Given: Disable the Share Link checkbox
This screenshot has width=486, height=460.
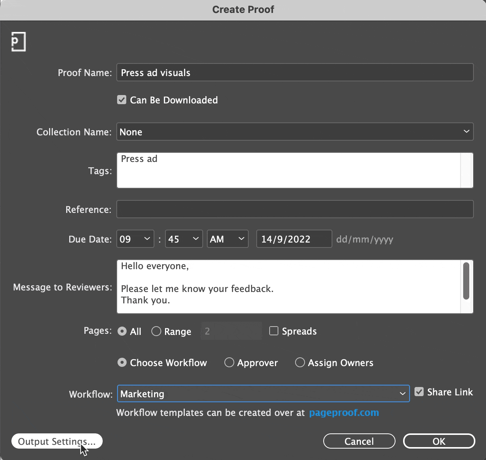Looking at the screenshot, I should 419,392.
